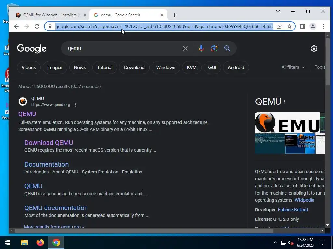Image resolution: width=333 pixels, height=249 pixels.
Task: Open the Chrome profile avatar menu
Action: pyautogui.click(x=313, y=26)
